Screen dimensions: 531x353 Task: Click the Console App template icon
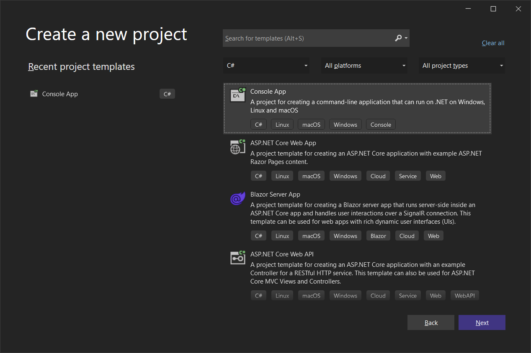click(237, 95)
